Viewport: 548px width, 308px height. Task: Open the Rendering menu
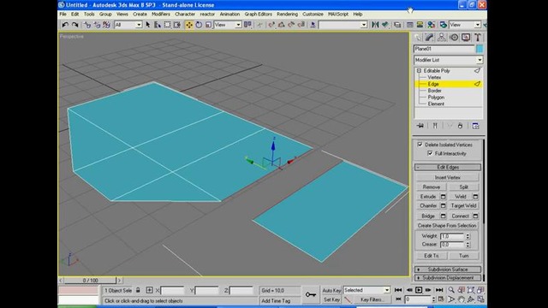(x=288, y=15)
